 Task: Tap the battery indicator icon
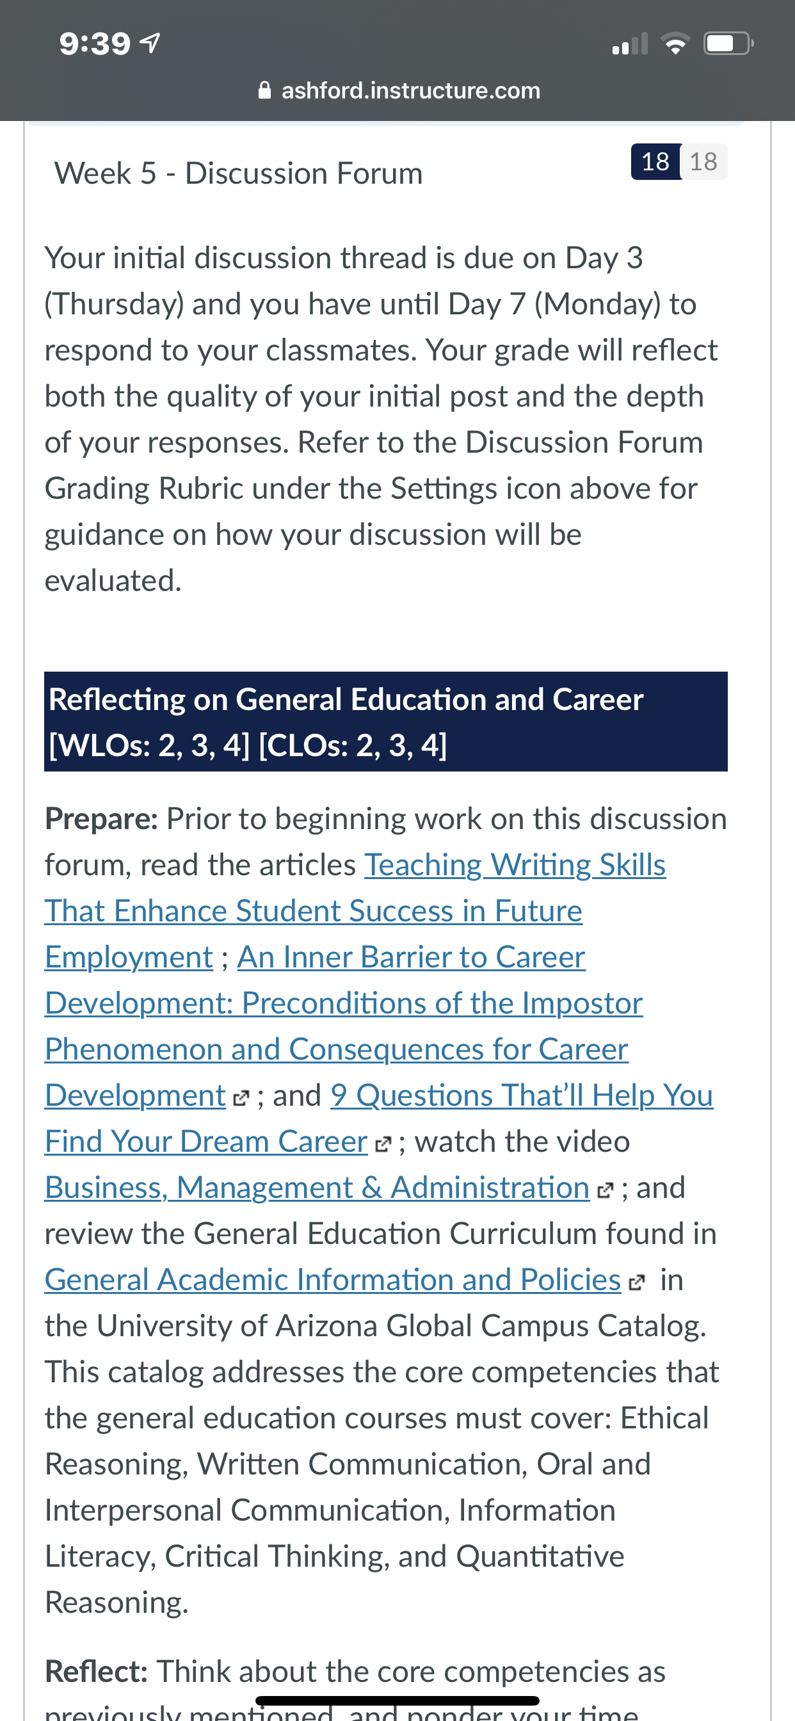click(x=728, y=44)
